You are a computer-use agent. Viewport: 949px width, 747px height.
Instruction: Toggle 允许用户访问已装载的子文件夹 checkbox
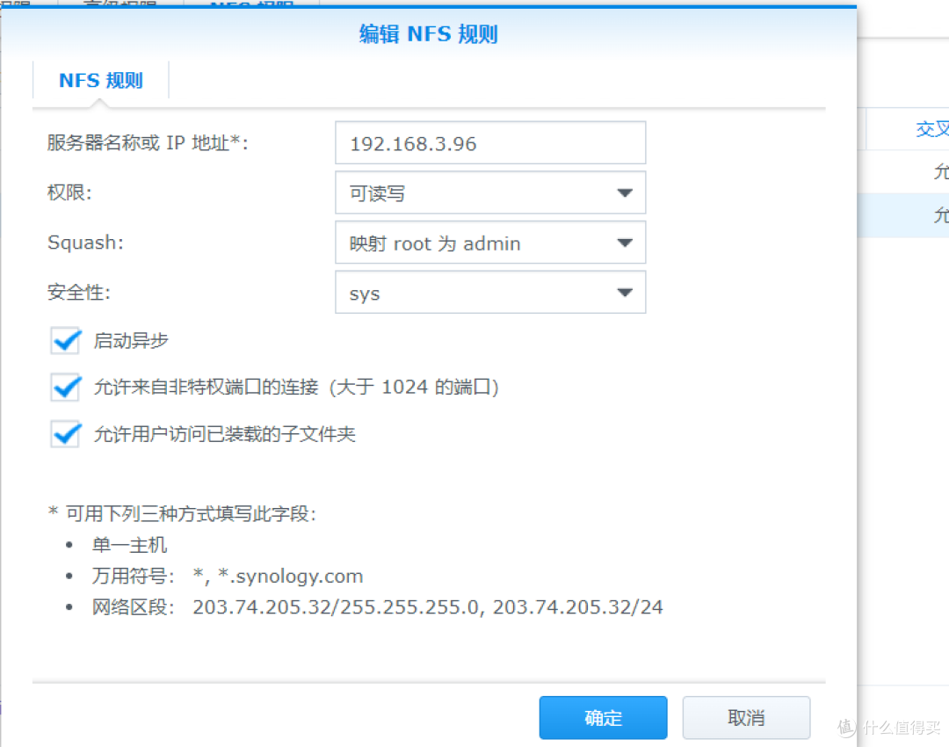(65, 434)
